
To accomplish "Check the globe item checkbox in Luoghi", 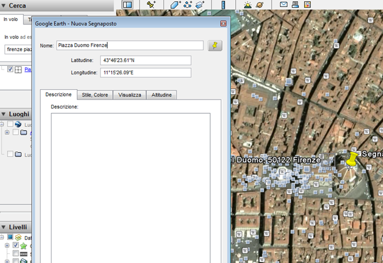I will [x=10, y=124].
